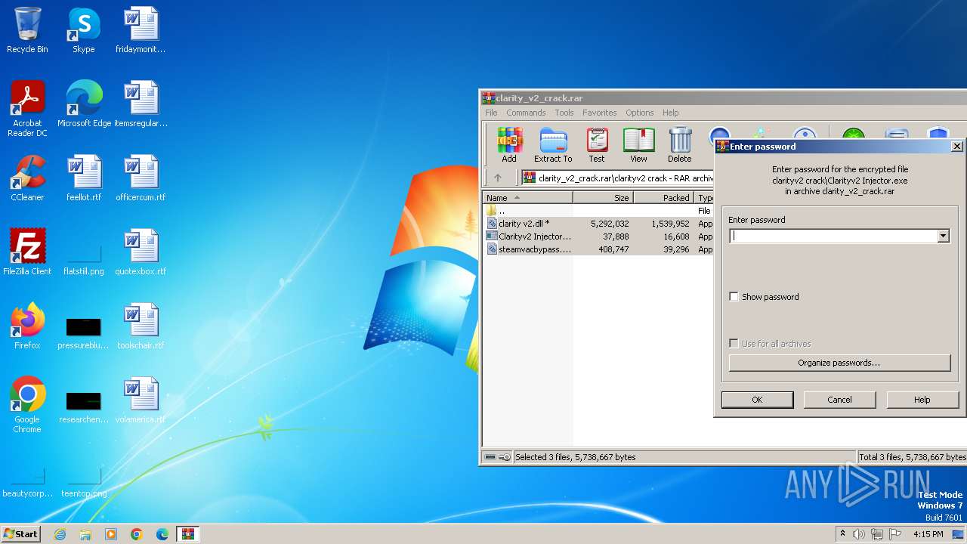The image size is (967, 544).
Task: Open Windows Media Player taskbar icon
Action: [111, 534]
